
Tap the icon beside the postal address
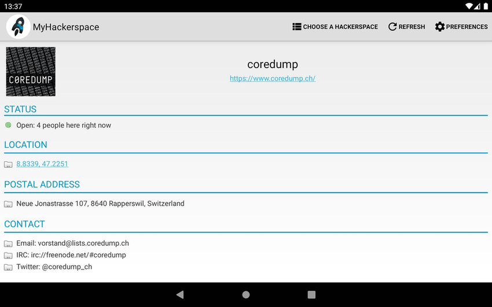tap(8, 204)
